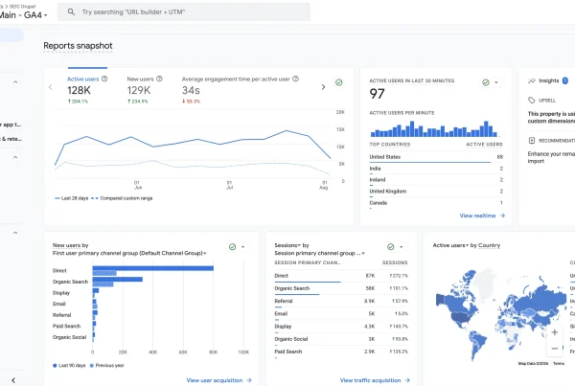This screenshot has height=386, width=575.
Task: Click the Insights sparkline icon
Action: click(x=532, y=80)
